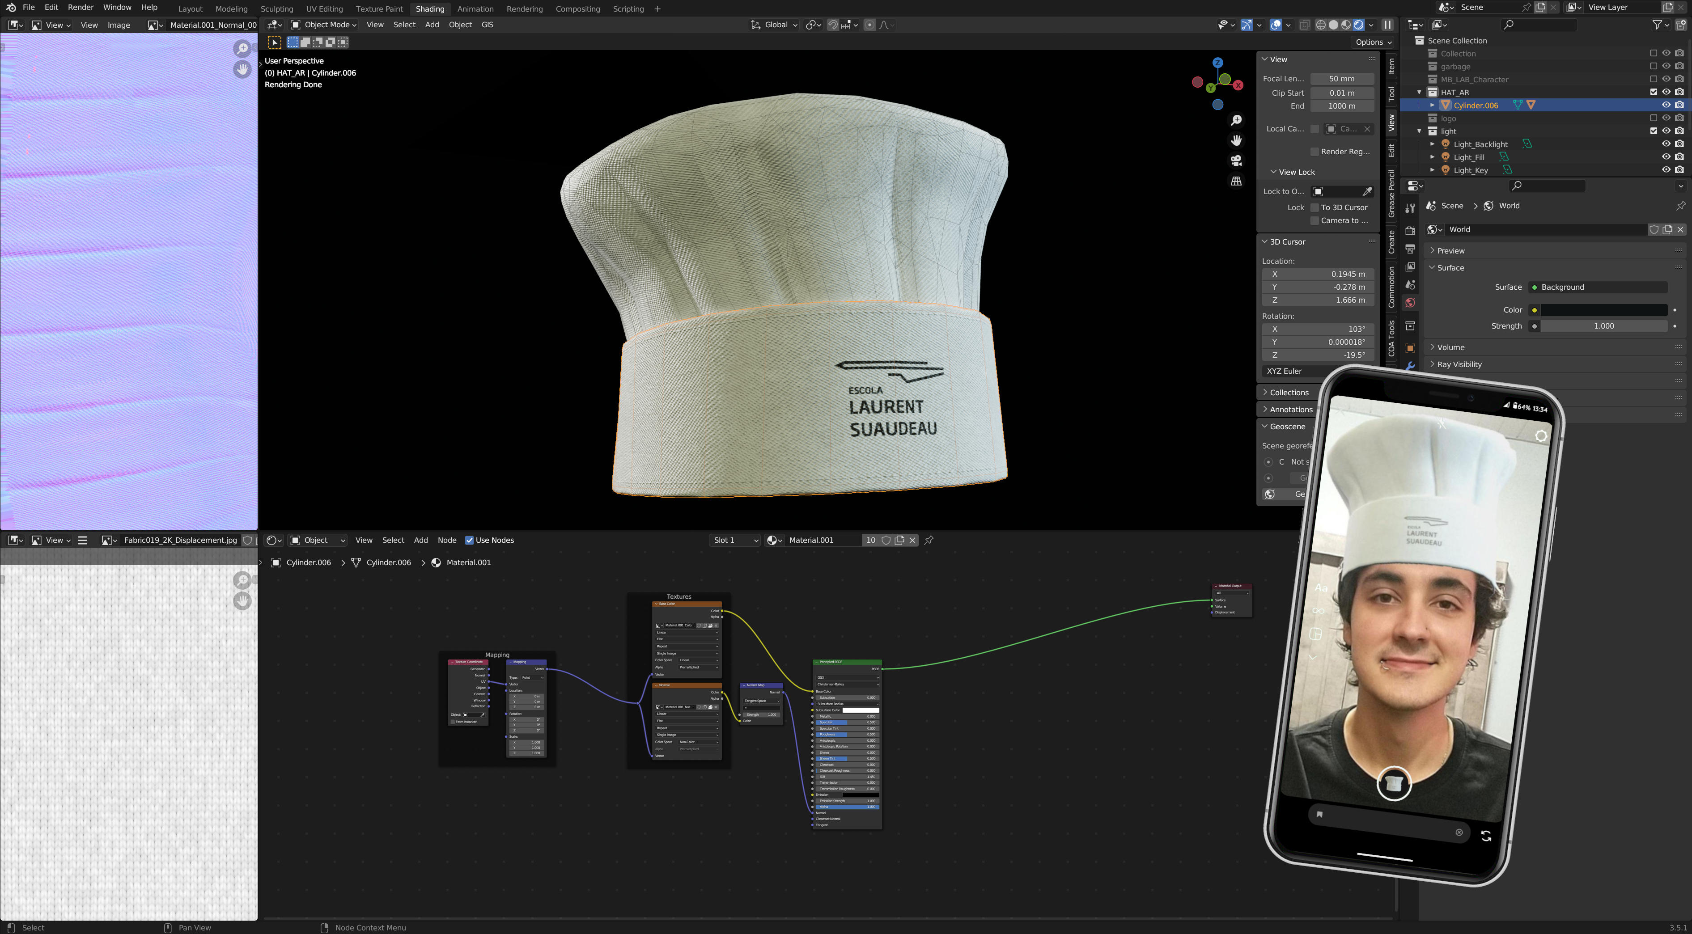1692x934 pixels.
Task: Add a new collection in the outliner
Action: point(1681,25)
